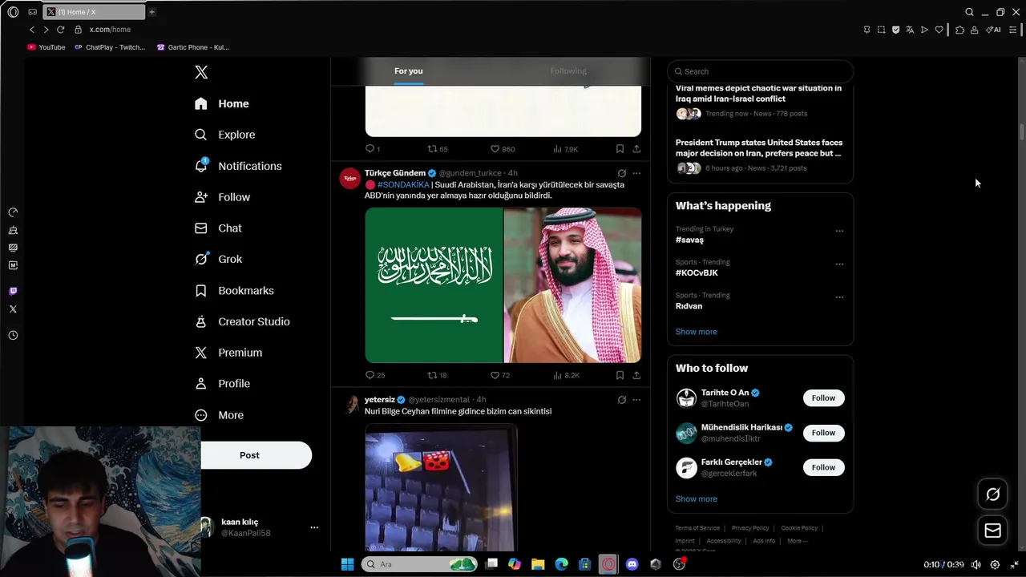Open Discord from the Windows taskbar

coord(632,564)
